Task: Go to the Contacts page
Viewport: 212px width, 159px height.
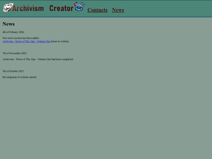Action: 97,10
